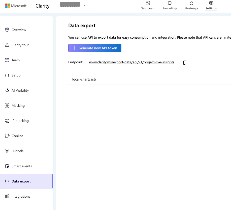This screenshot has height=210, width=231.
Task: Click the Settings gear icon in header
Action: click(x=211, y=3)
